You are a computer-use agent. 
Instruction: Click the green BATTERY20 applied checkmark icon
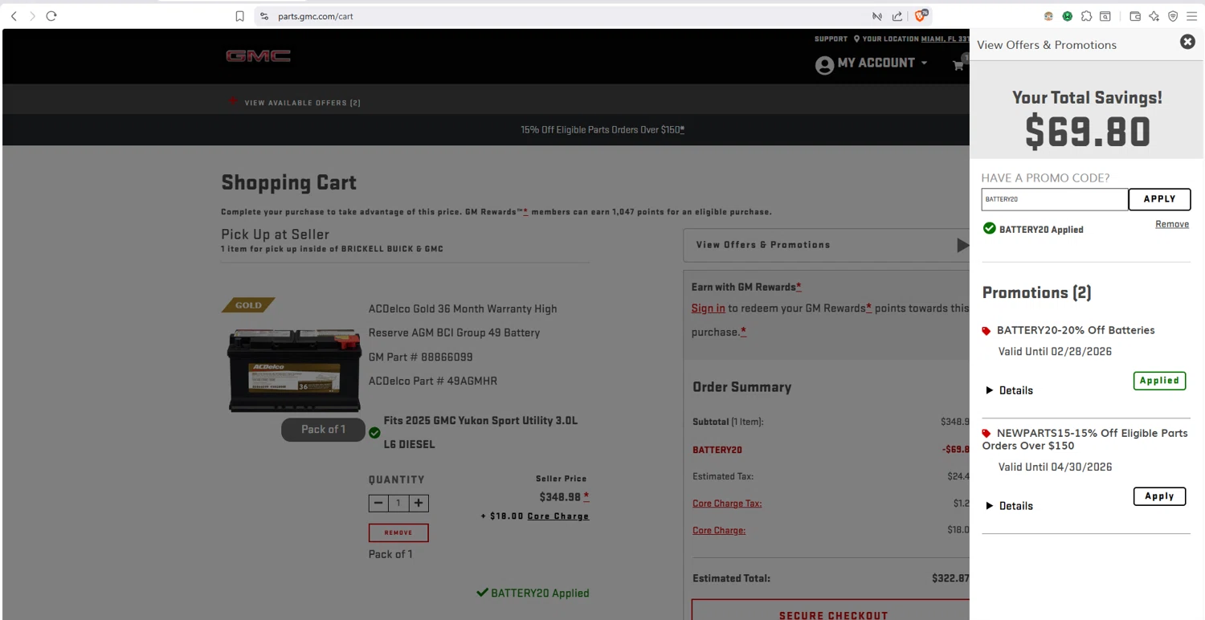(x=990, y=229)
